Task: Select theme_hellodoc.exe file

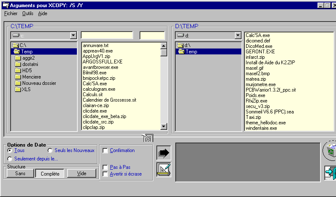Action: [266, 123]
